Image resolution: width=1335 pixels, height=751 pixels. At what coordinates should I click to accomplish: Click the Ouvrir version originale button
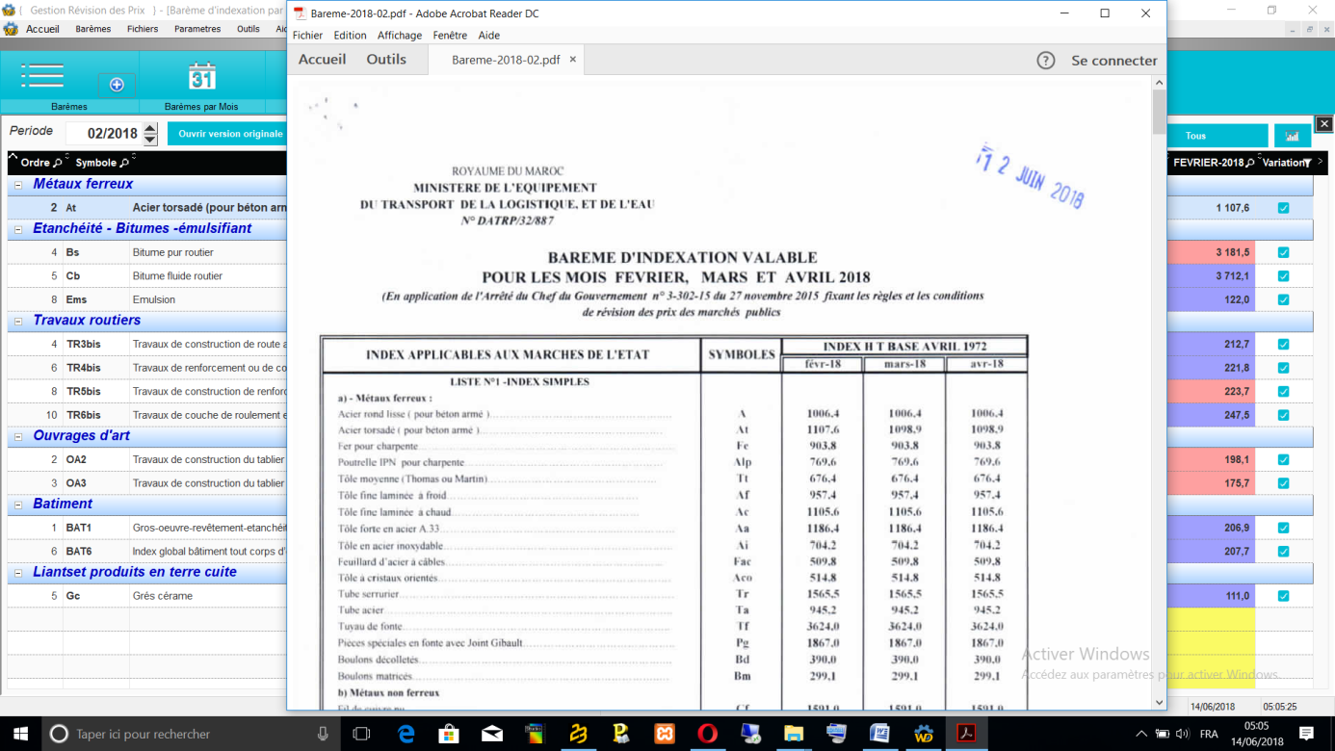[x=230, y=134]
